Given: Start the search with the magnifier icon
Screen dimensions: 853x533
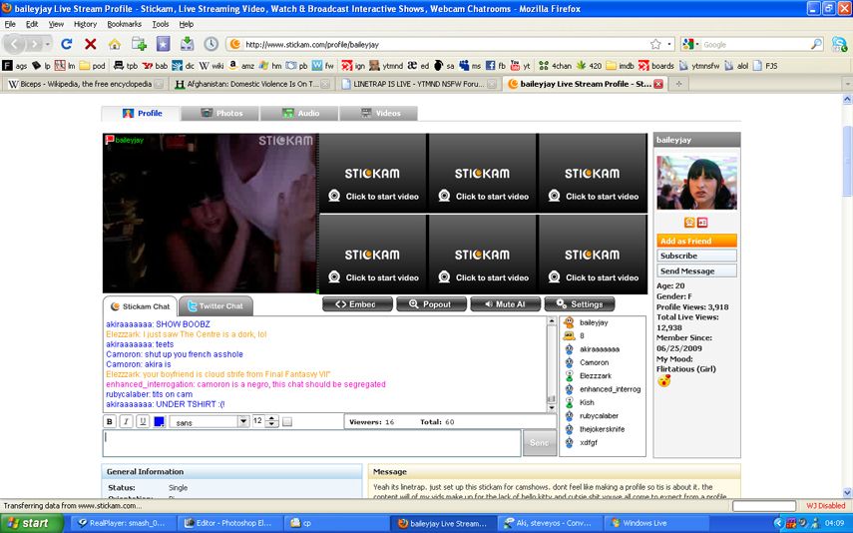Looking at the screenshot, I should [x=816, y=44].
